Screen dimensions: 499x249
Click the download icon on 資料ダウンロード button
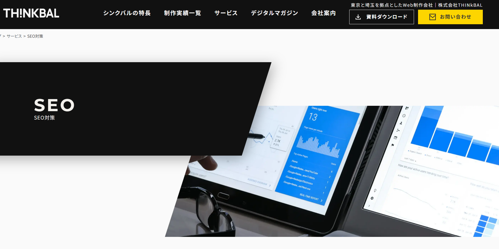click(358, 17)
